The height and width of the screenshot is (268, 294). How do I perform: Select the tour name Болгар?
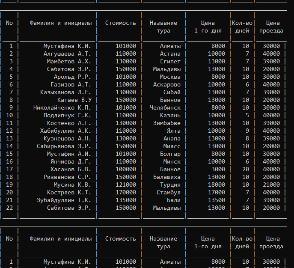(x=170, y=154)
